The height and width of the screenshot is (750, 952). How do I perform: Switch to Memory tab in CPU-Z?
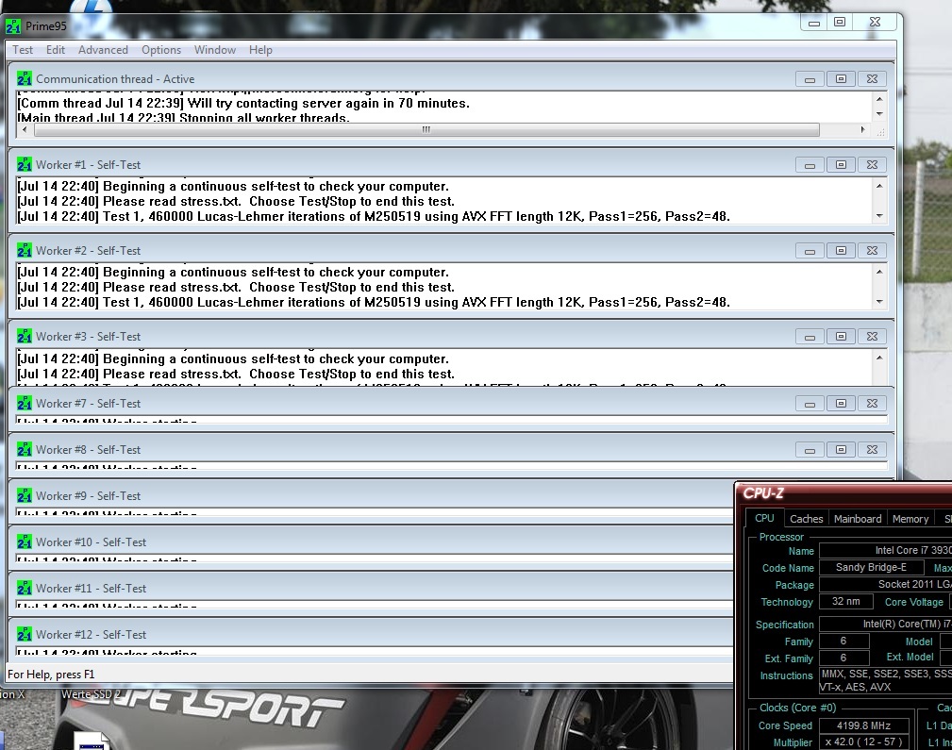pos(910,519)
